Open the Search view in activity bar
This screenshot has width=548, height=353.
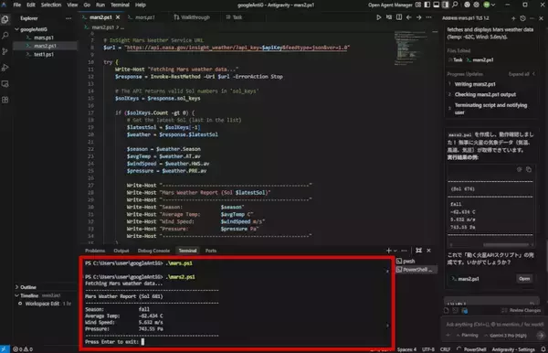click(x=5, y=36)
